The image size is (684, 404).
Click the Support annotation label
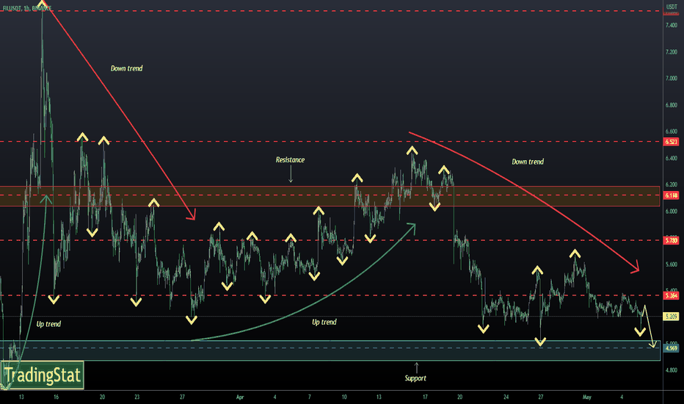[415, 378]
